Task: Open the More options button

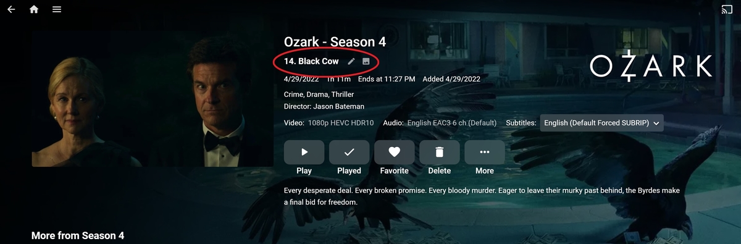Action: [484, 152]
